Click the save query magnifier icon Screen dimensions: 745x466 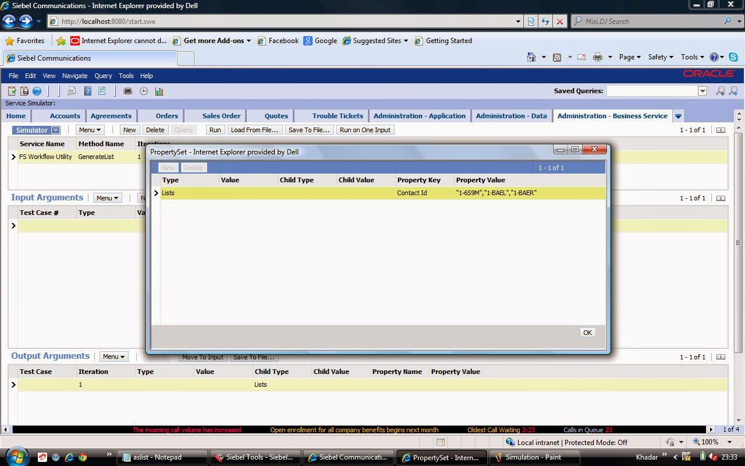[x=721, y=91]
